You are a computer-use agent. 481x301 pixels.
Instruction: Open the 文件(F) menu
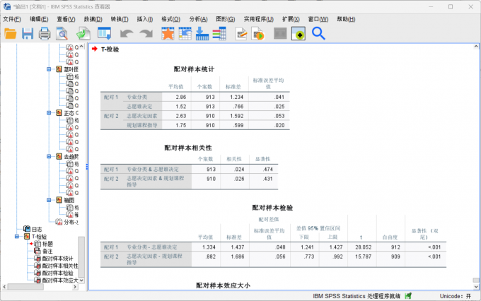[x=12, y=19]
